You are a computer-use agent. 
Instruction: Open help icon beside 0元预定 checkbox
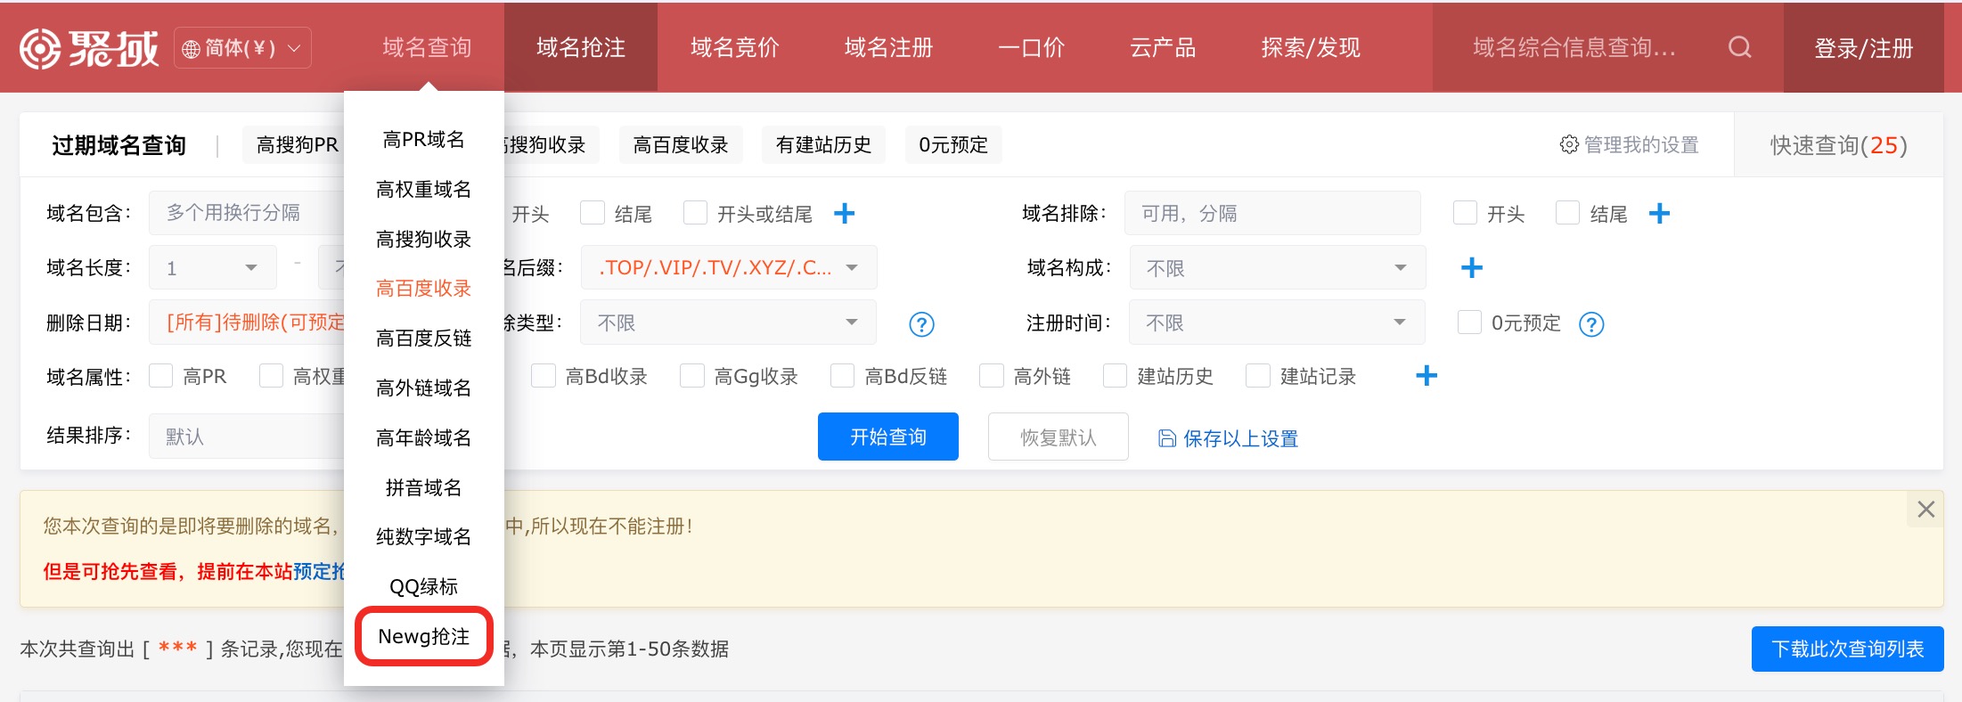(1591, 324)
